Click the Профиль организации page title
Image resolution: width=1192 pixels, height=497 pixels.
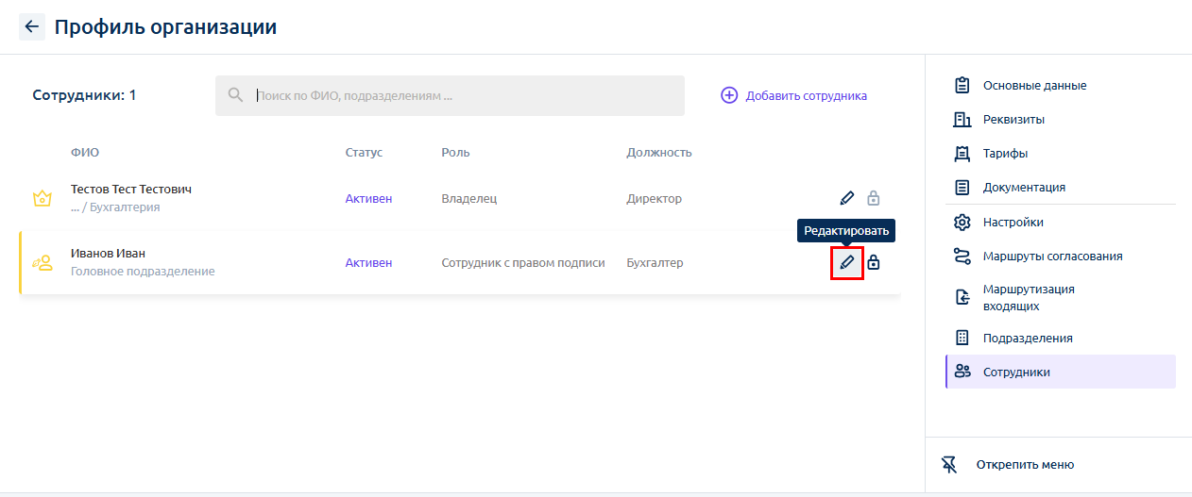(x=165, y=26)
